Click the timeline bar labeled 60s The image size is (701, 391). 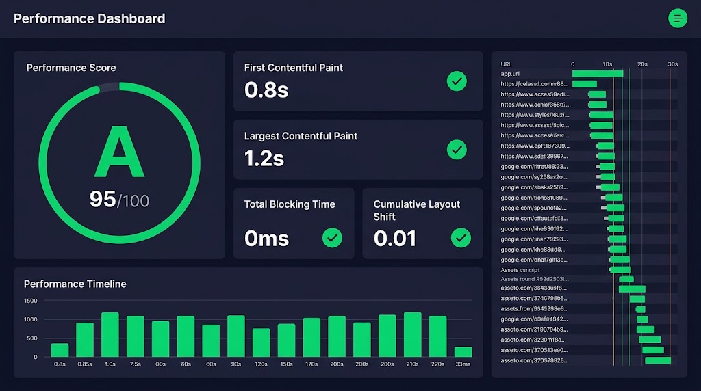pyautogui.click(x=211, y=340)
